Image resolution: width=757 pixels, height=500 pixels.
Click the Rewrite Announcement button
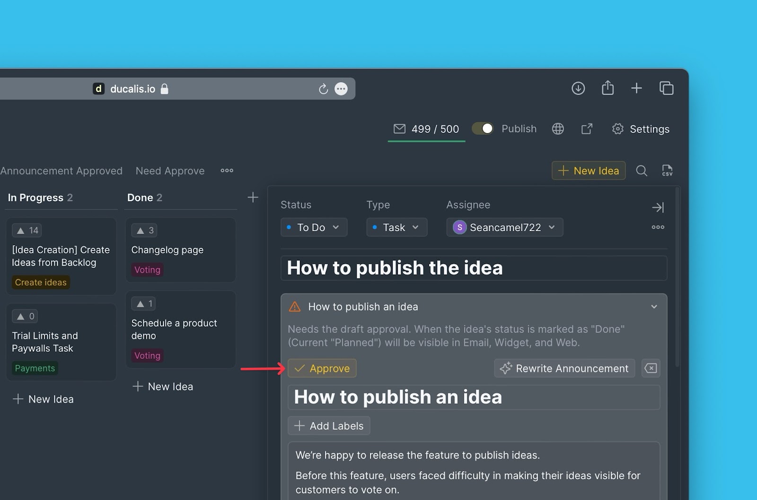point(564,368)
